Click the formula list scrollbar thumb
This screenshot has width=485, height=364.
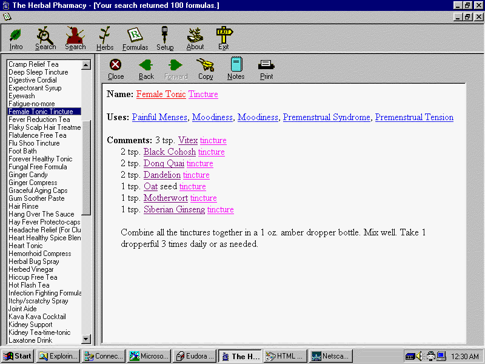click(x=86, y=168)
